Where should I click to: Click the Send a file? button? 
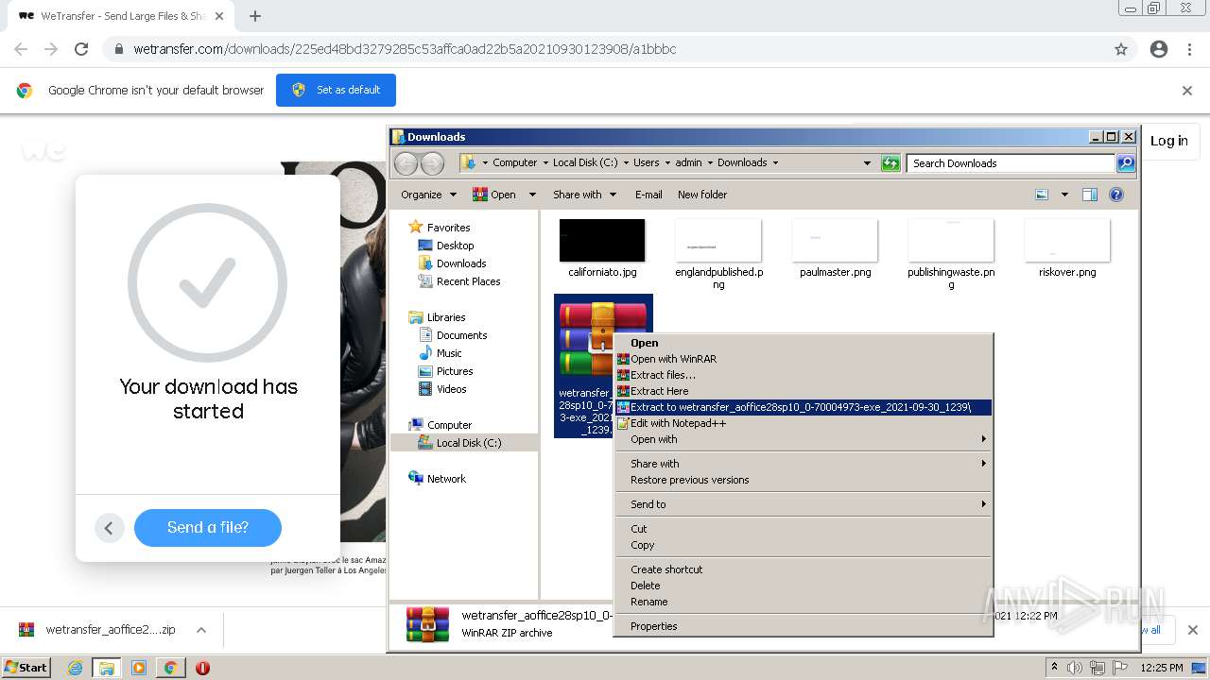(x=208, y=527)
